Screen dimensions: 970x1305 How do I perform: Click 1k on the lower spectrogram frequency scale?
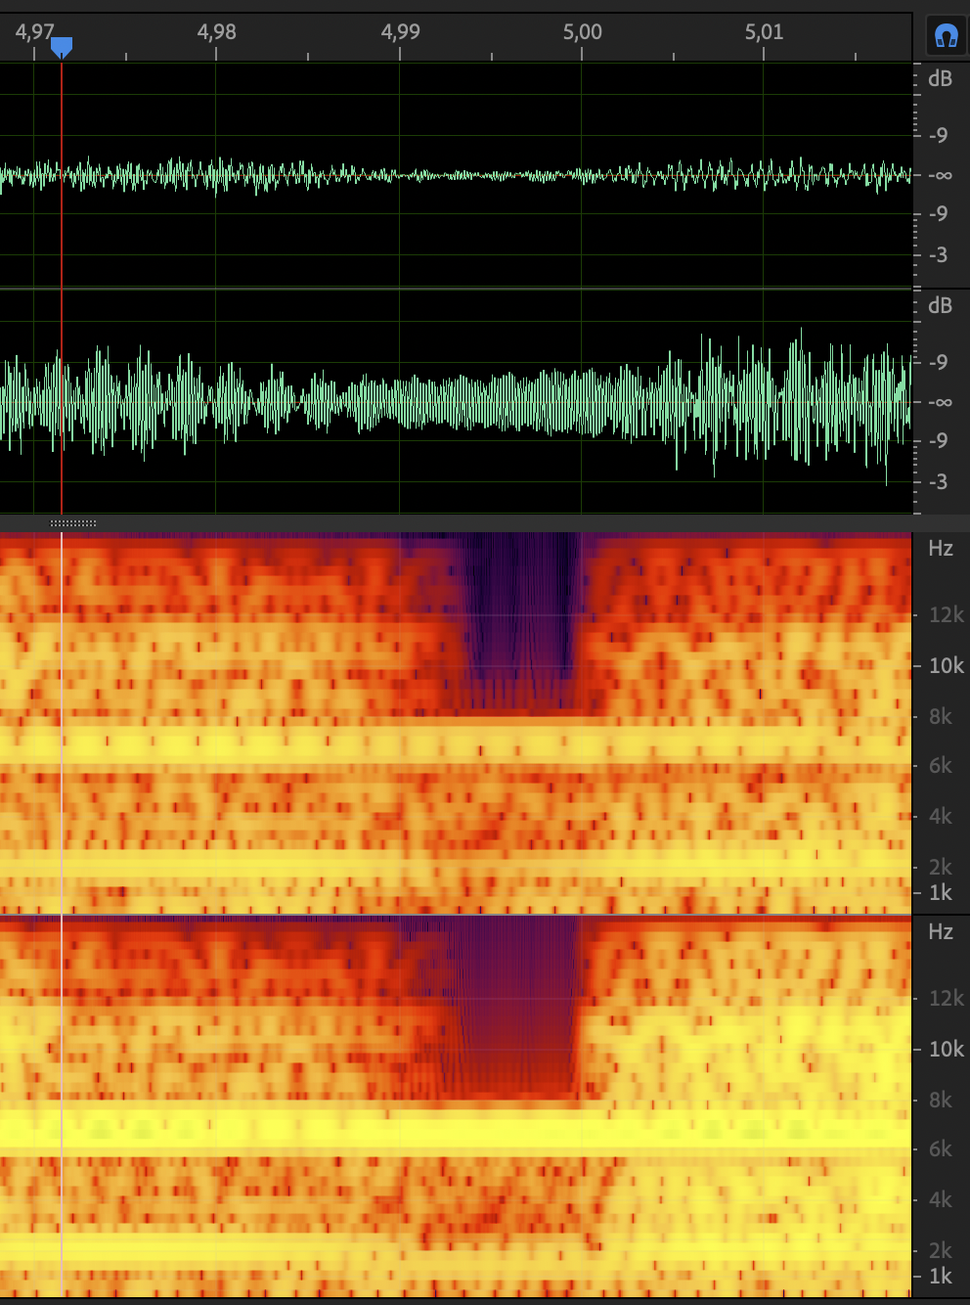[x=941, y=1277]
